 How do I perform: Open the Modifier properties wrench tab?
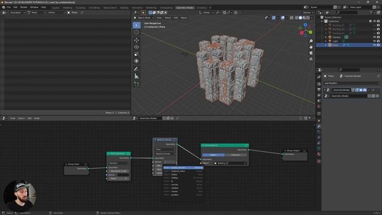click(319, 126)
